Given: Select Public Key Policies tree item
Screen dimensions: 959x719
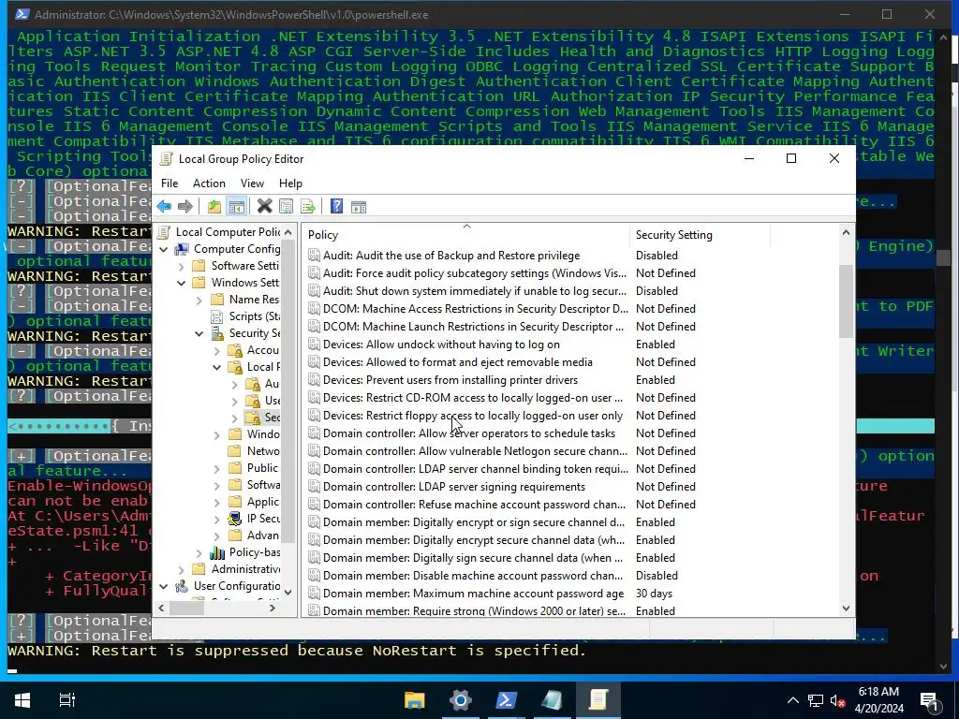Looking at the screenshot, I should (262, 468).
